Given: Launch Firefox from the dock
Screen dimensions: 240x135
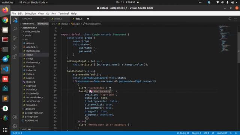Looking at the screenshot, I should click(5, 10).
